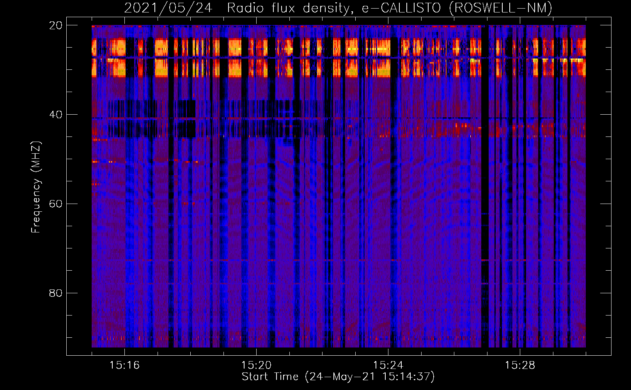This screenshot has height=390, width=631.
Task: Click the 60 MHz frequency tick label
Action: click(x=56, y=204)
